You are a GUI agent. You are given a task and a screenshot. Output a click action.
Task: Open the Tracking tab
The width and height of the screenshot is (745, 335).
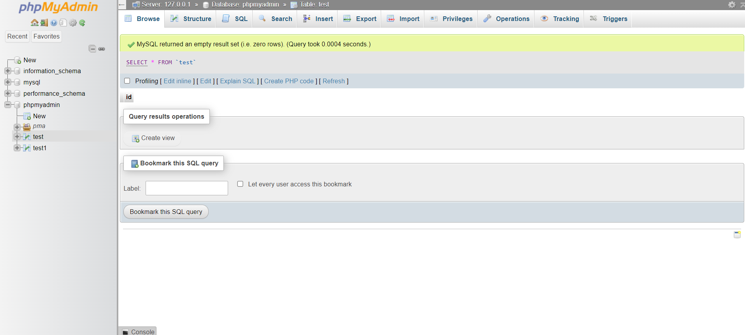[x=559, y=19]
